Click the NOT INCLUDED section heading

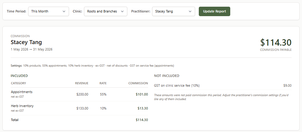[167, 76]
